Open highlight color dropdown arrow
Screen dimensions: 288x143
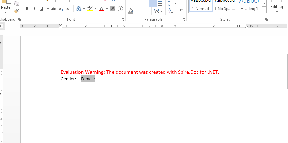point(95,9)
